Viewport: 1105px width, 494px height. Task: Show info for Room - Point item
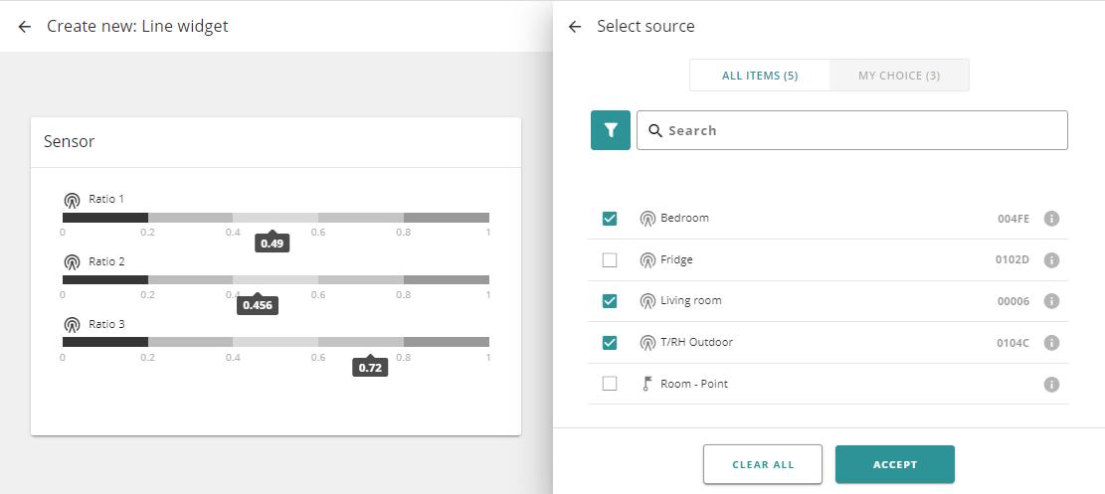[1051, 385]
